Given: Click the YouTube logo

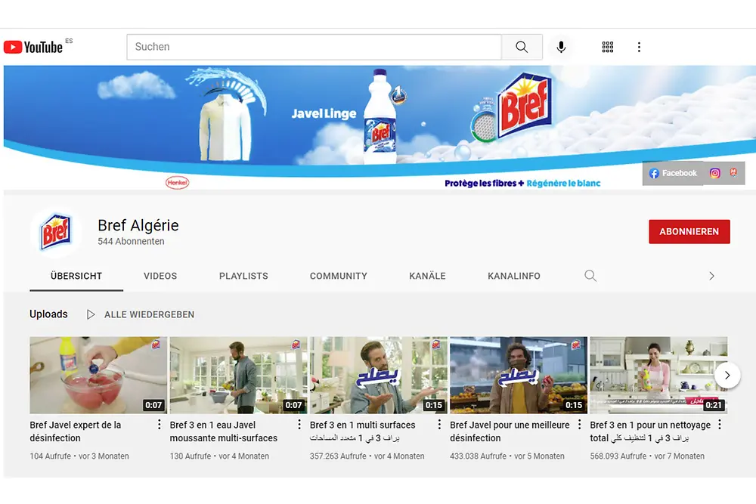Looking at the screenshot, I should pyautogui.click(x=33, y=47).
